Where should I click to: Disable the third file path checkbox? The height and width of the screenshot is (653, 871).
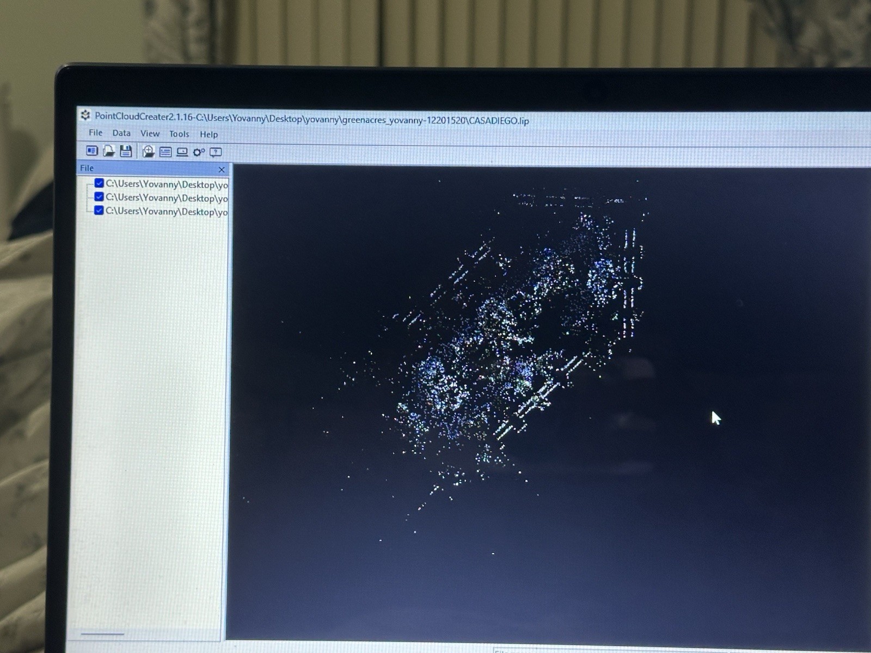99,210
